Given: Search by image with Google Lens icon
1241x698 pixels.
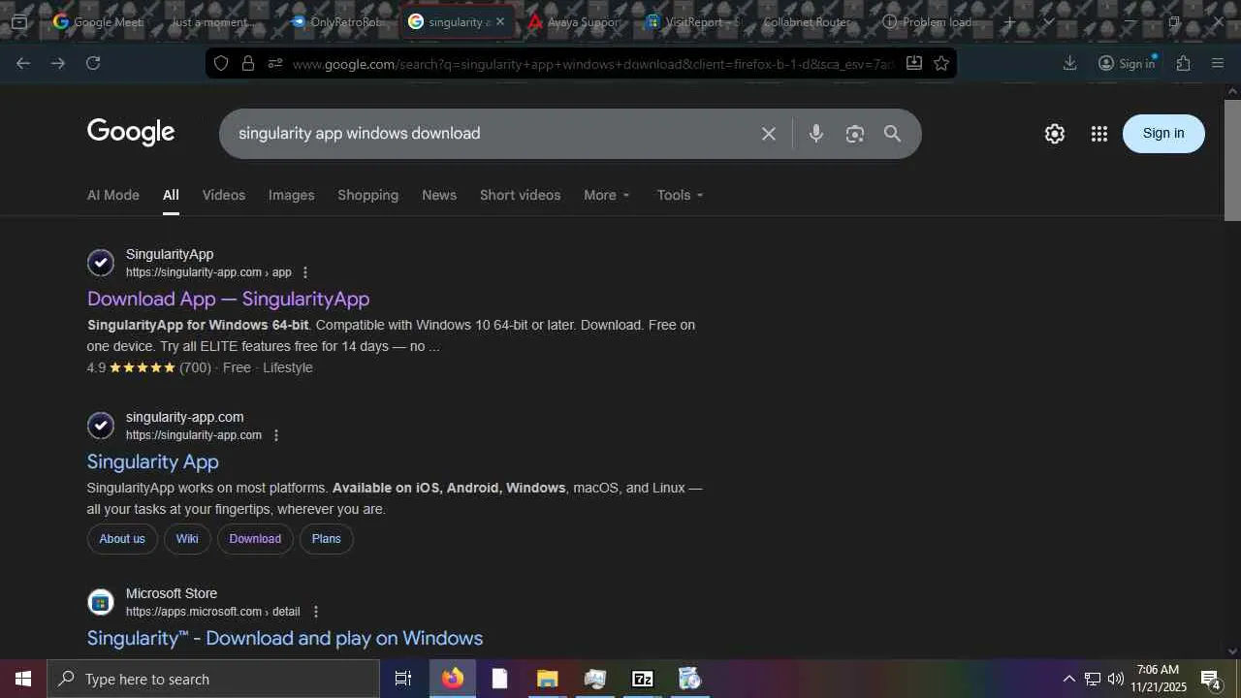Looking at the screenshot, I should 854,134.
